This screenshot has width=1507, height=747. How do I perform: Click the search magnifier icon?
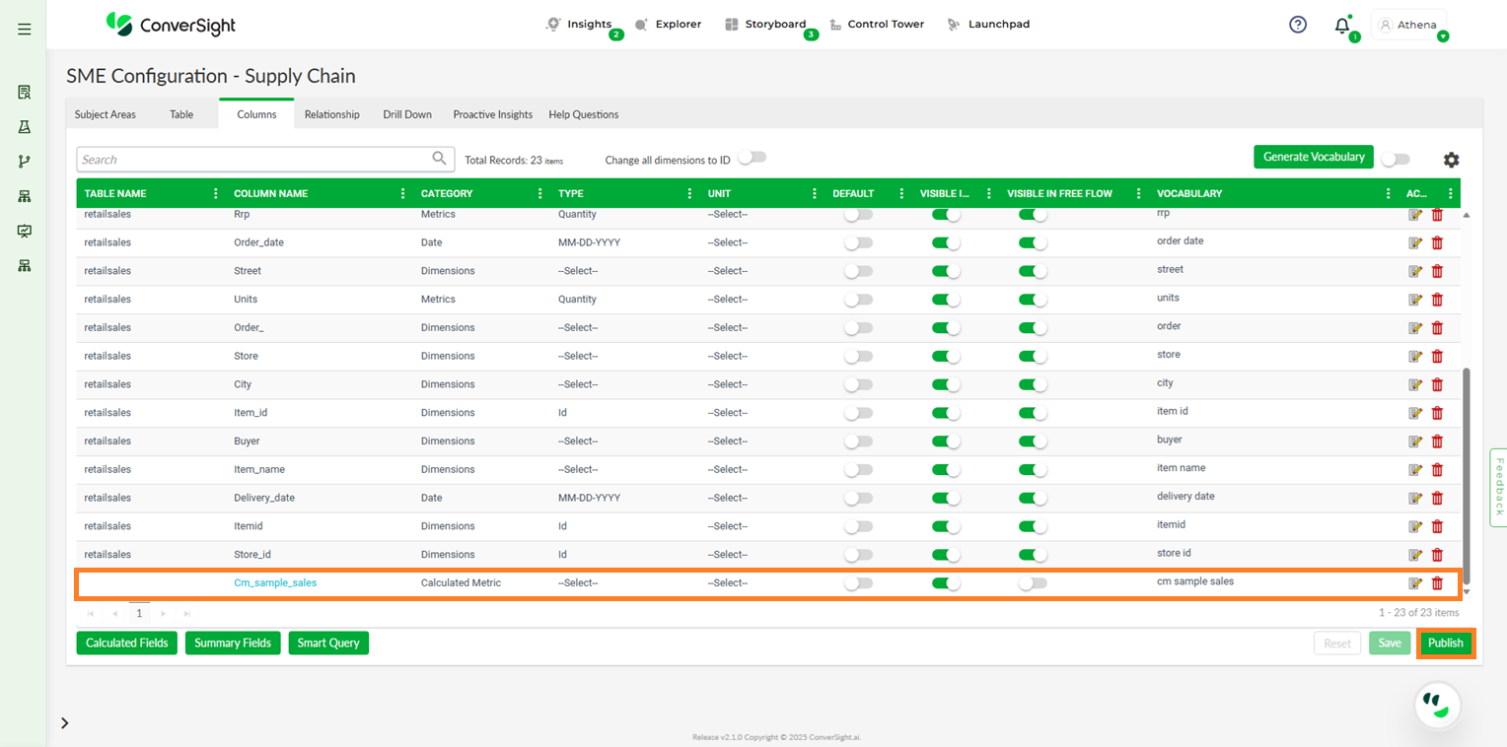[439, 159]
